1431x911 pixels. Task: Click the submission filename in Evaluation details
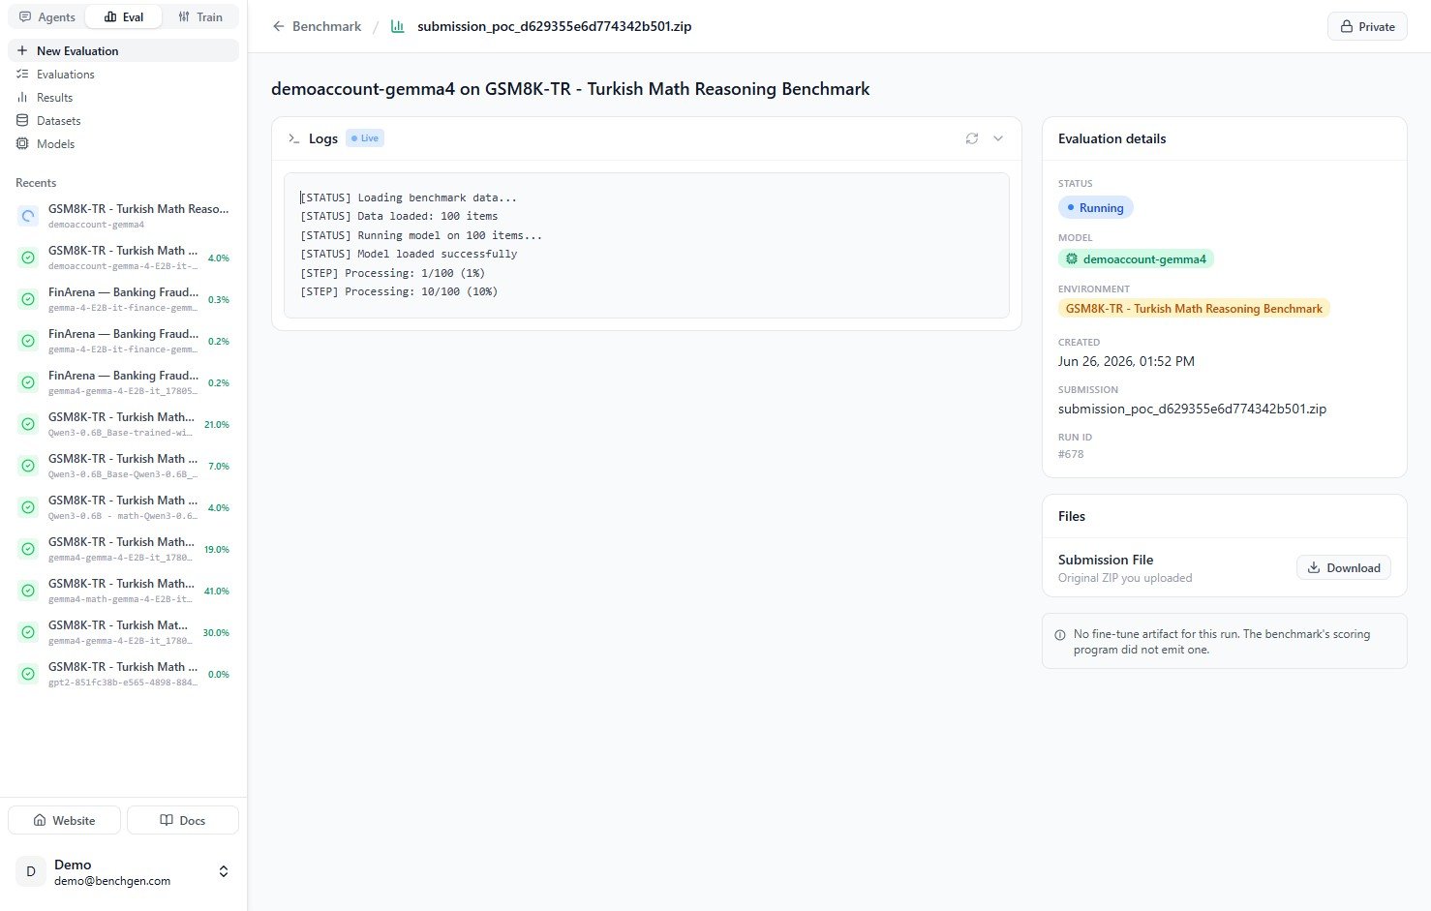(1192, 409)
